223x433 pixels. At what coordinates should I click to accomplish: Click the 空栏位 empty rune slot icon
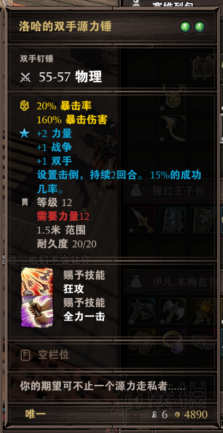pyautogui.click(x=25, y=356)
